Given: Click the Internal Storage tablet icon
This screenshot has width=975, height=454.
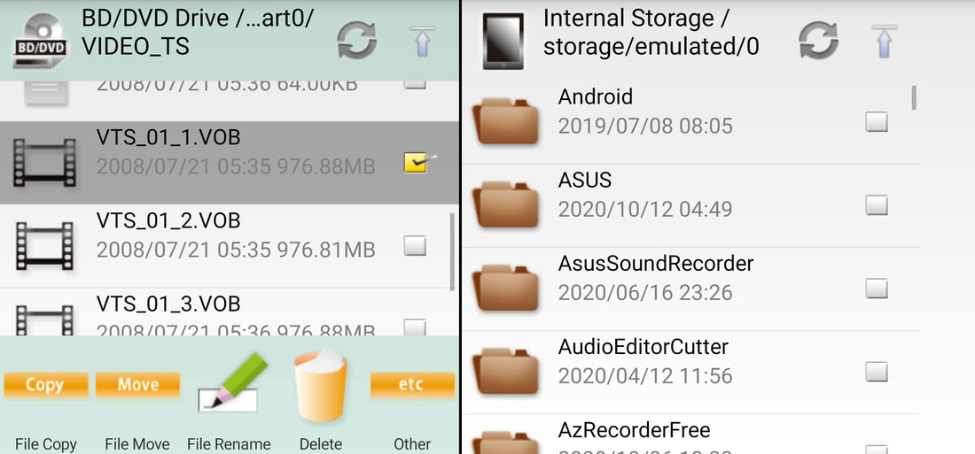Looking at the screenshot, I should 503,41.
